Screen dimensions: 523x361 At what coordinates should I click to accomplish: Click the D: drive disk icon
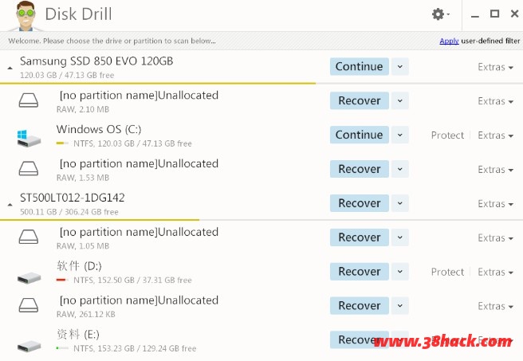(29, 277)
